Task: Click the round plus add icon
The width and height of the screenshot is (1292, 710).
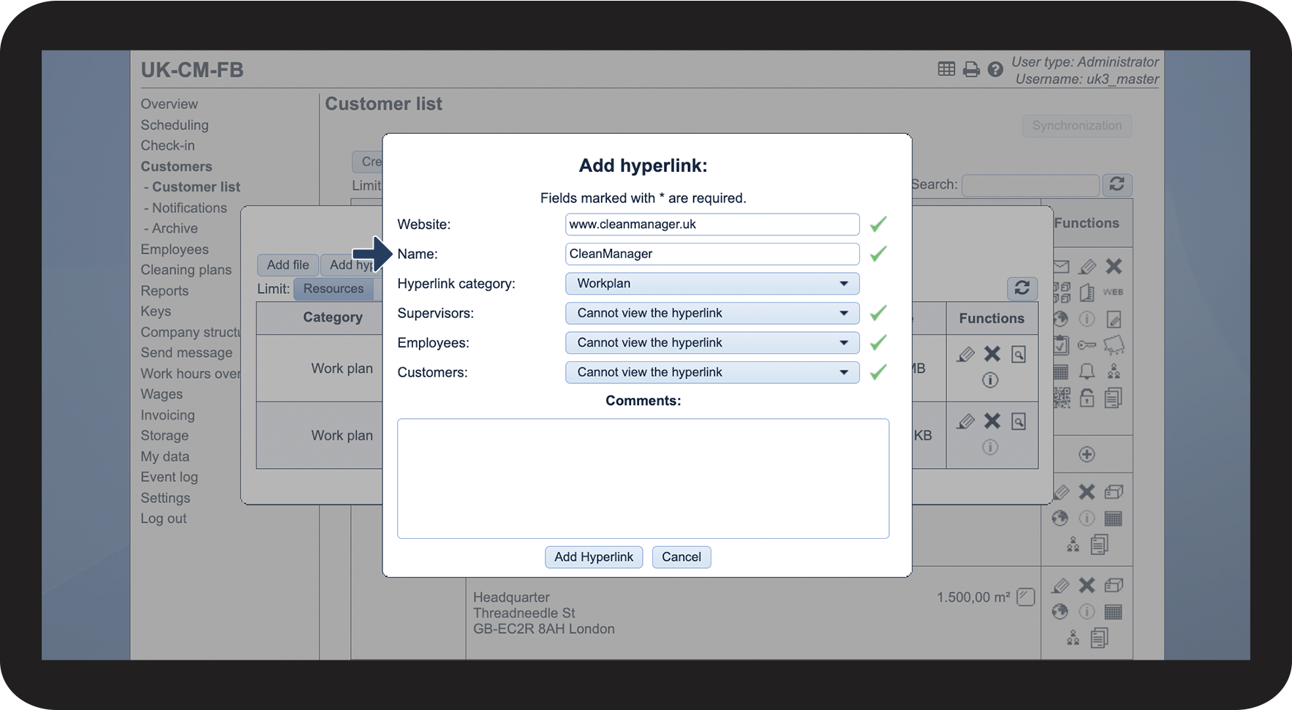Action: point(1087,454)
